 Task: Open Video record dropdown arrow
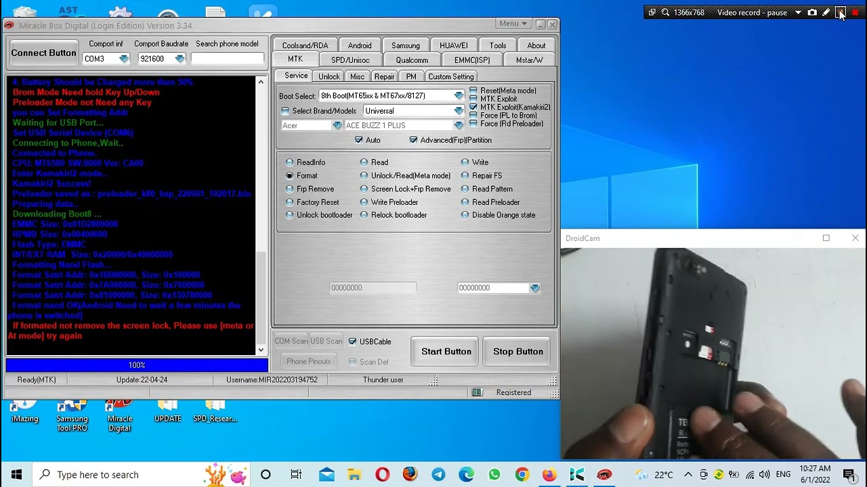[x=798, y=12]
